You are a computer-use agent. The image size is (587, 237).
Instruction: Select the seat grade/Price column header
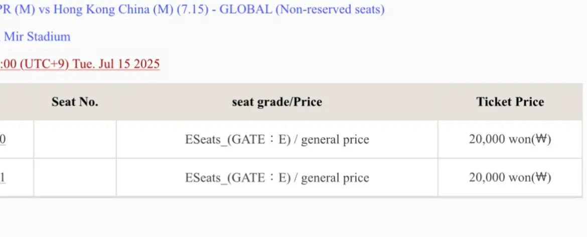coord(277,102)
